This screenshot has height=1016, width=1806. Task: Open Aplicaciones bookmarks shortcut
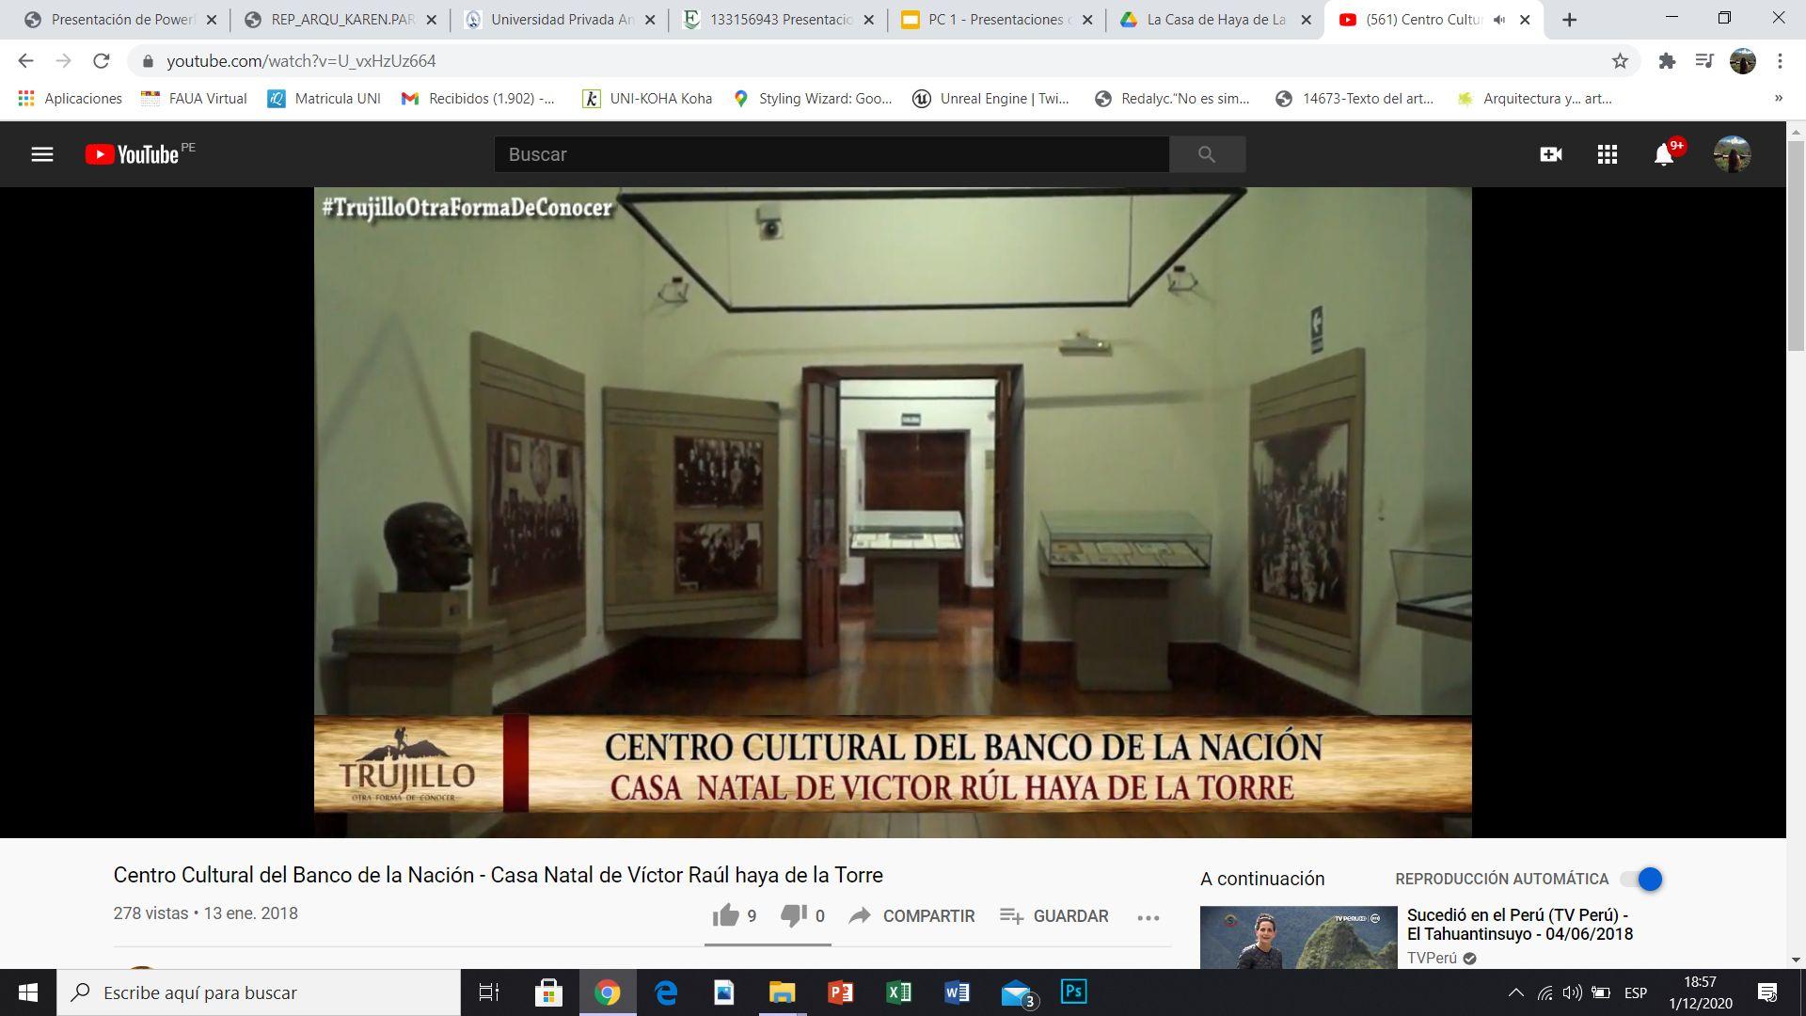point(71,99)
